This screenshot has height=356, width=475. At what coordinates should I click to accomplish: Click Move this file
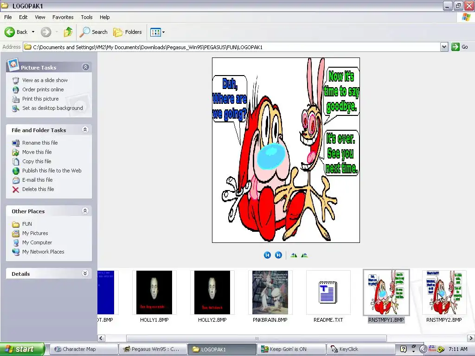37,152
